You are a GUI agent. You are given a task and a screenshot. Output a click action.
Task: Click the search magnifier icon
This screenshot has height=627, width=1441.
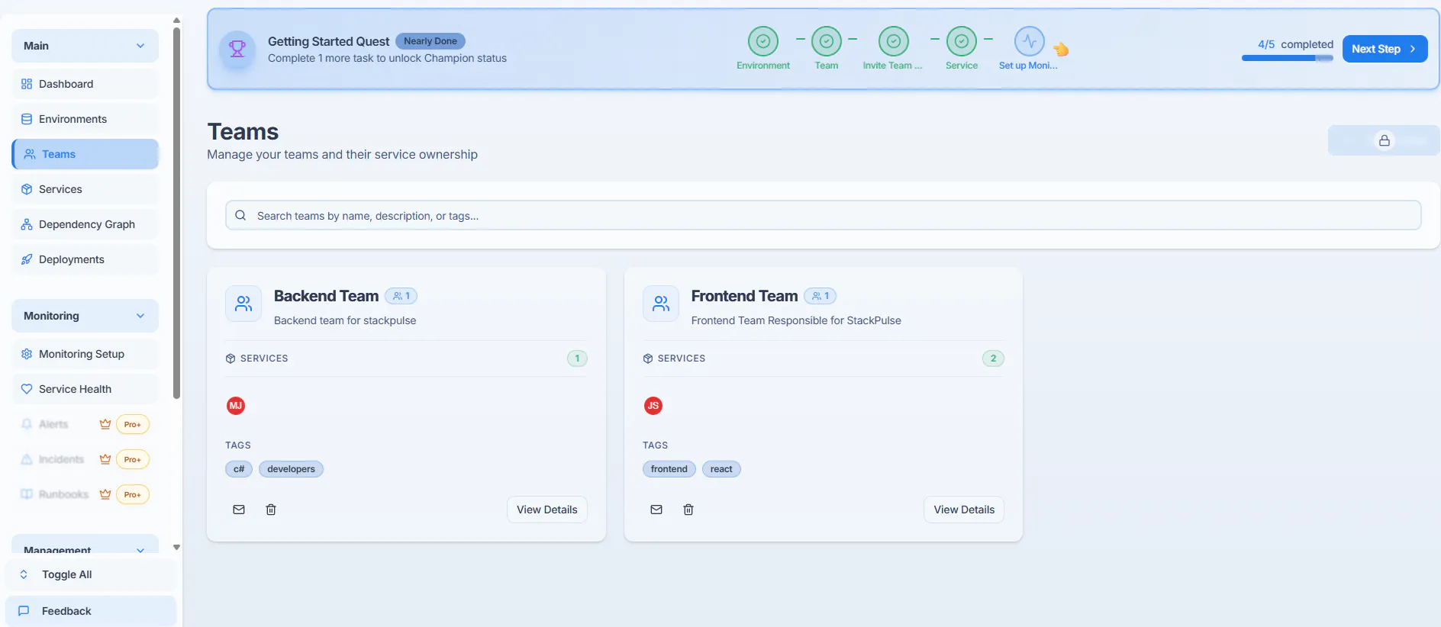click(240, 215)
